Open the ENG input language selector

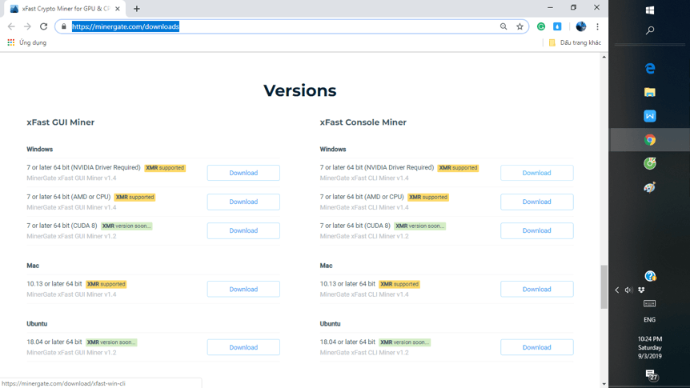tap(650, 319)
